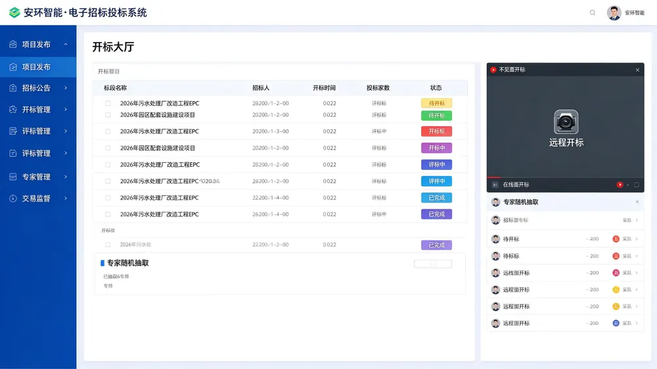Screen dimensions: 657x369
Task: Expand 交易监督 using its chevron
Action: 66,198
